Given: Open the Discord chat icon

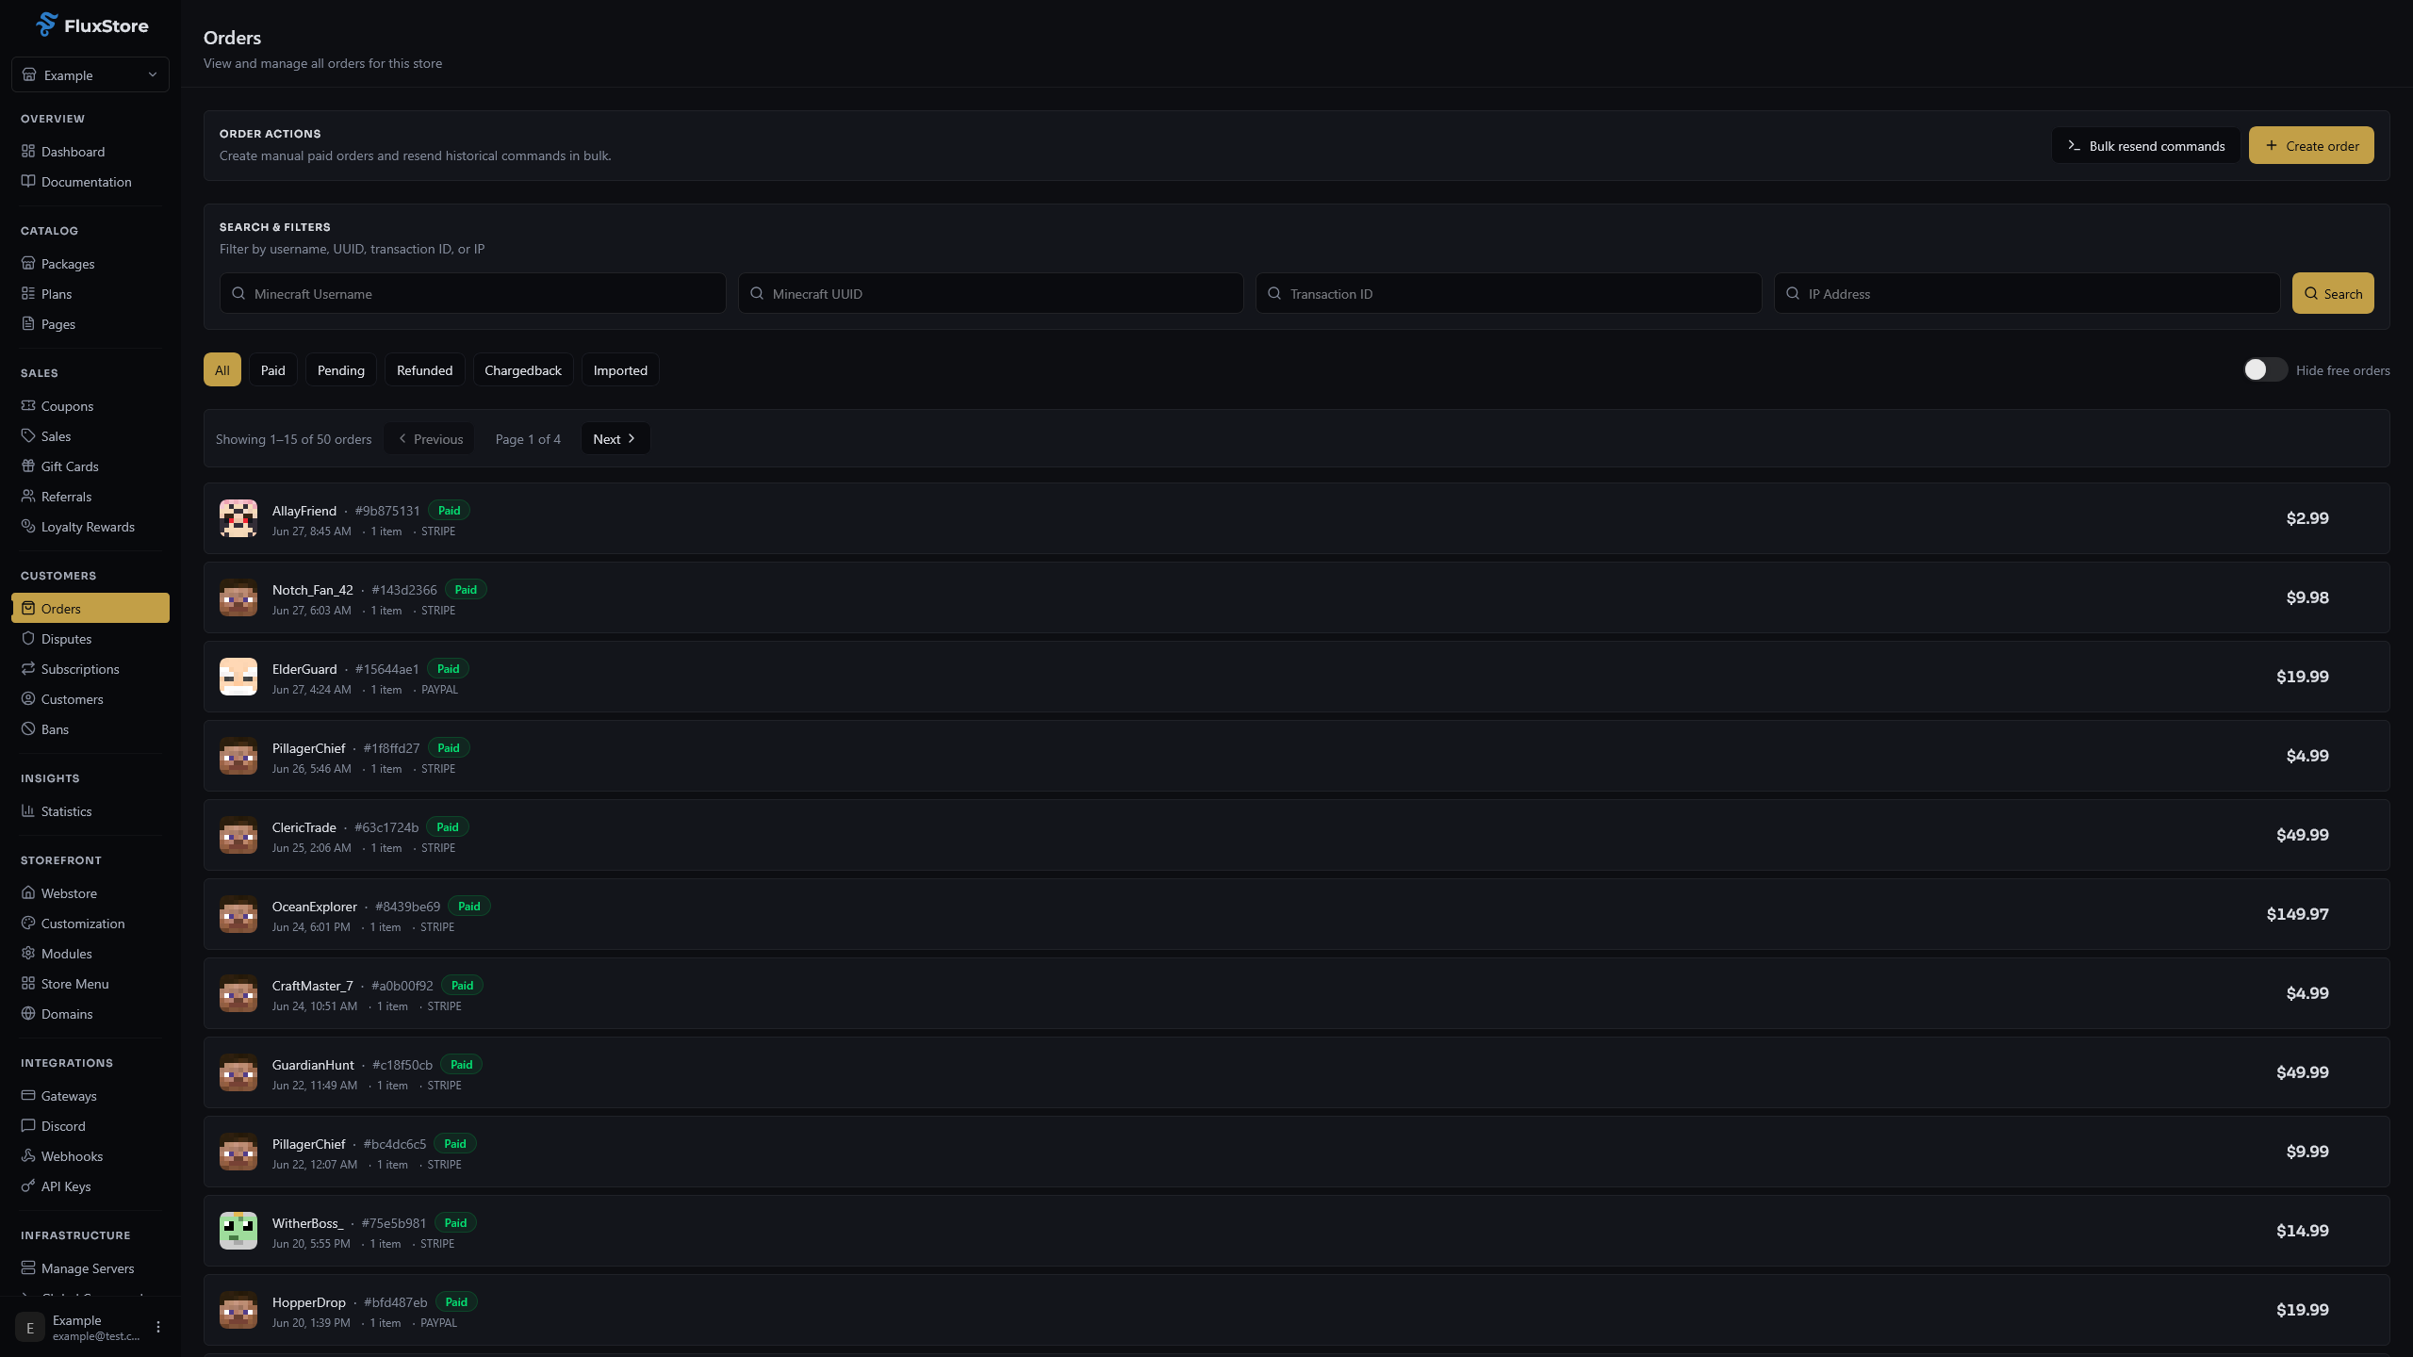Looking at the screenshot, I should (28, 1125).
